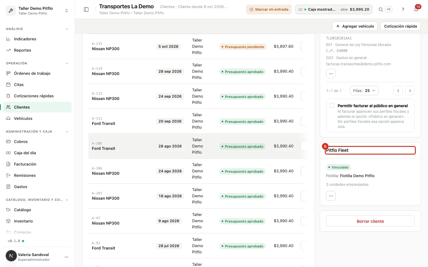The height and width of the screenshot is (267, 428).
Task: Open Catálogo in the sidebar
Action: (37, 210)
